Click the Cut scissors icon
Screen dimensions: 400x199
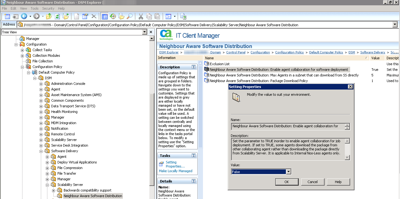point(141,16)
